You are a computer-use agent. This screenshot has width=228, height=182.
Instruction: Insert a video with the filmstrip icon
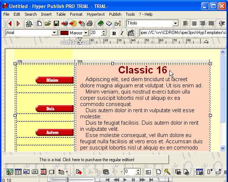pos(43,172)
